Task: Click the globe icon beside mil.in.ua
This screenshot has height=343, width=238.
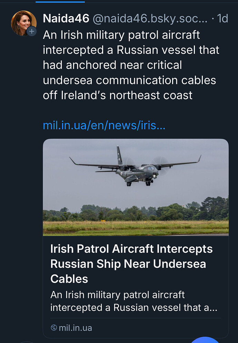Action: (54, 328)
